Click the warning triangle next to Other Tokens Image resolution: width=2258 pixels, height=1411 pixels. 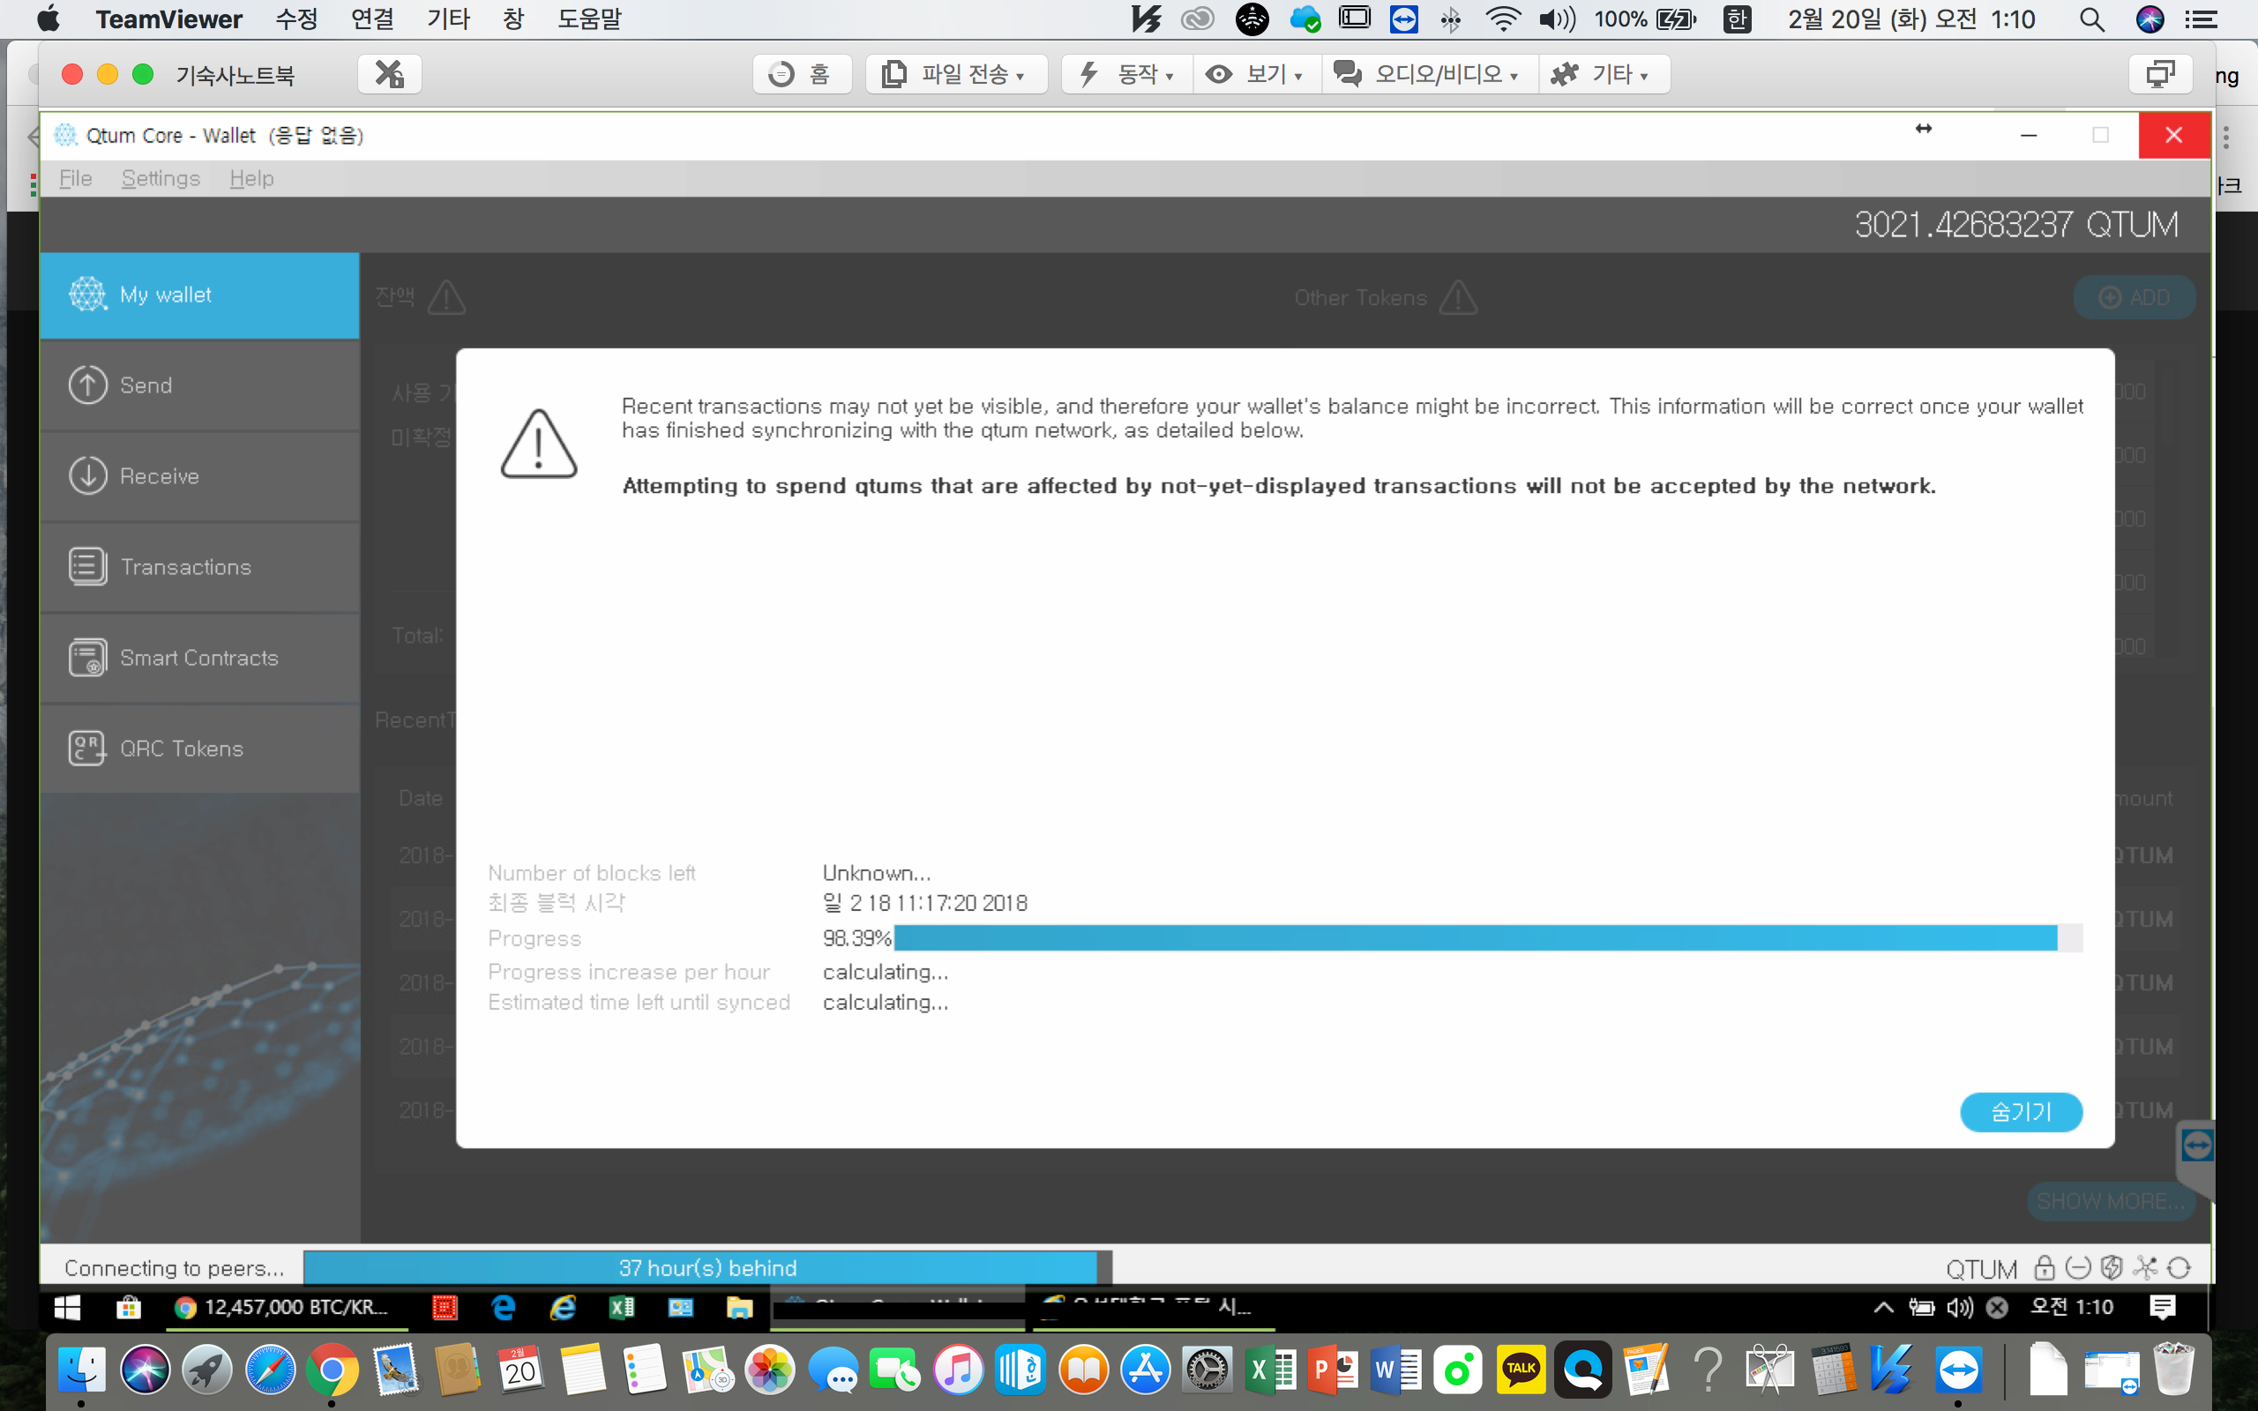click(1457, 298)
